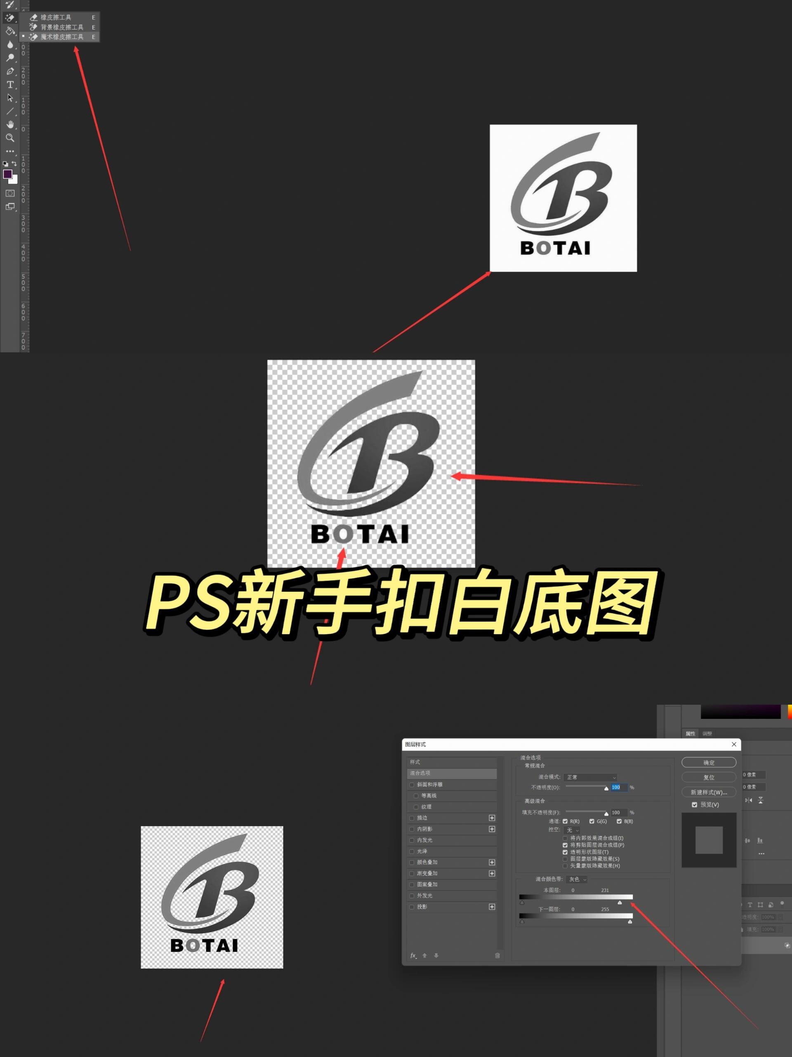Switch to the 调整 panel tab
Image resolution: width=792 pixels, height=1057 pixels.
click(x=707, y=733)
